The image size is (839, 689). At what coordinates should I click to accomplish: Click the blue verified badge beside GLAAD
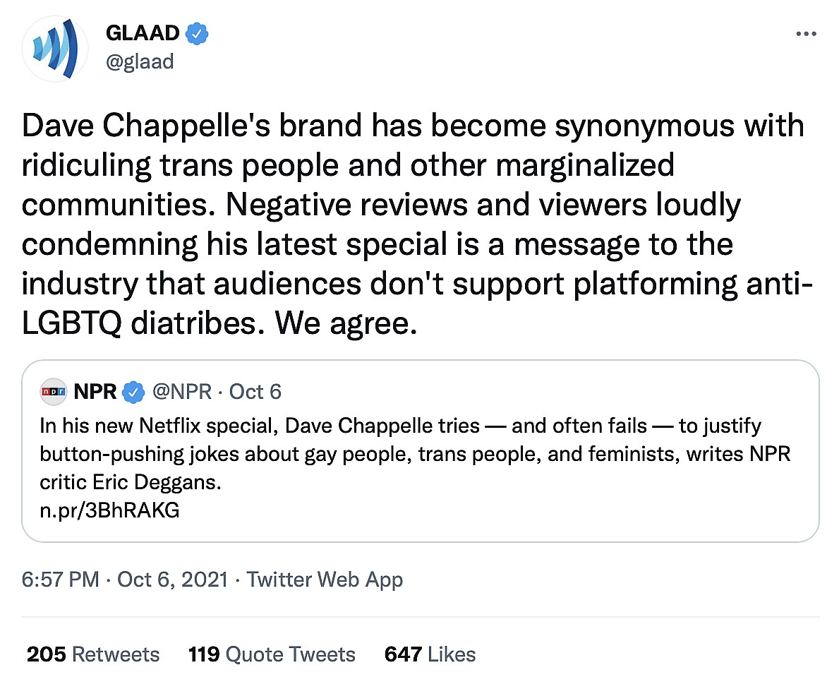tap(196, 32)
